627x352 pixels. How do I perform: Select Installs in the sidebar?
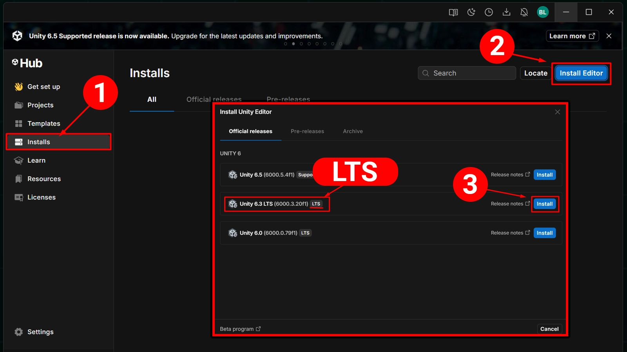tap(59, 142)
